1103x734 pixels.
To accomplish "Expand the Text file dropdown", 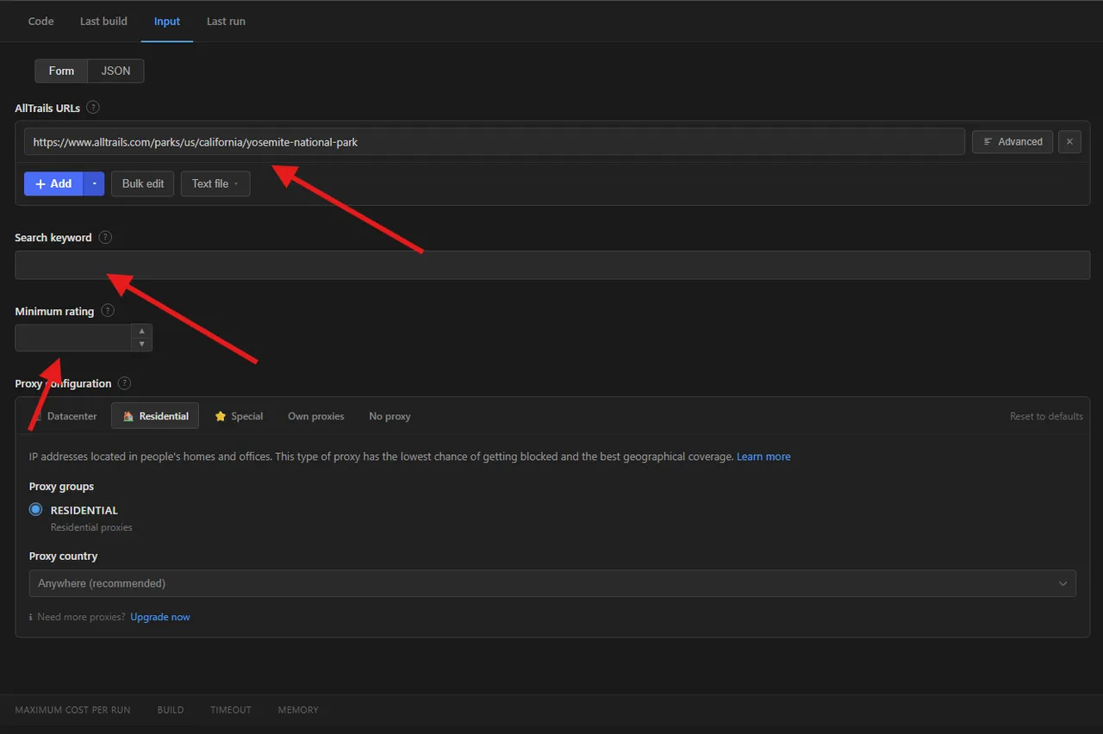I will 215,183.
